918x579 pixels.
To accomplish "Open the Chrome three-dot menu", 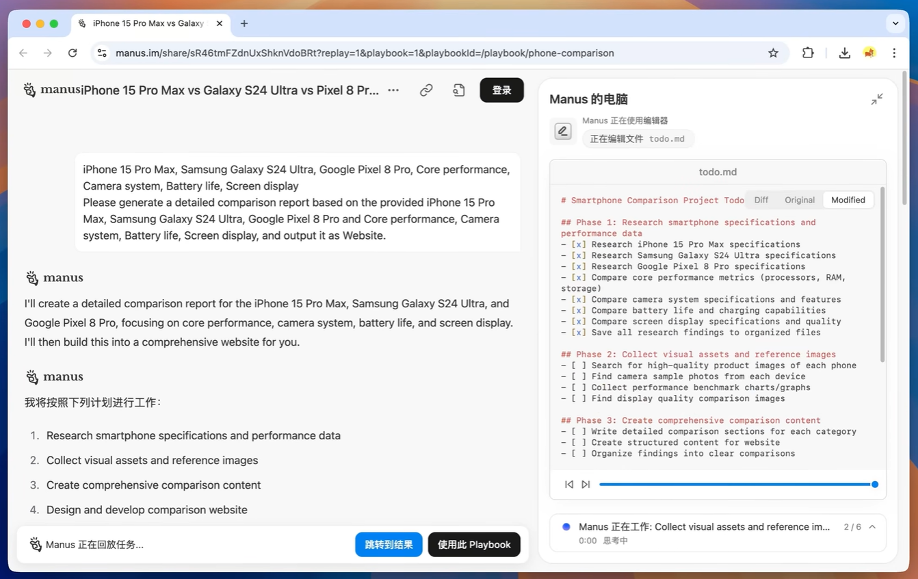I will coord(894,53).
